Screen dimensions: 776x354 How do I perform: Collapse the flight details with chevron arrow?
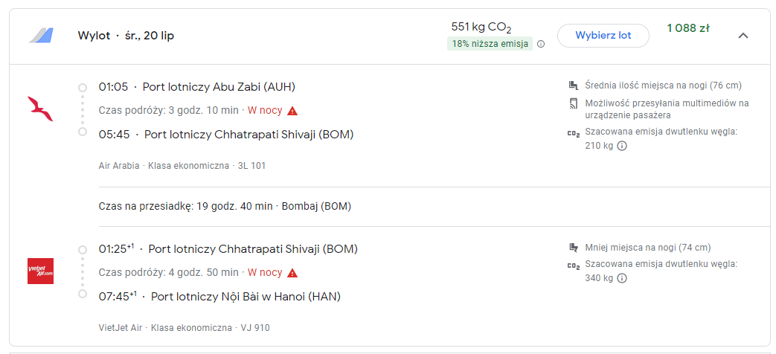743,36
